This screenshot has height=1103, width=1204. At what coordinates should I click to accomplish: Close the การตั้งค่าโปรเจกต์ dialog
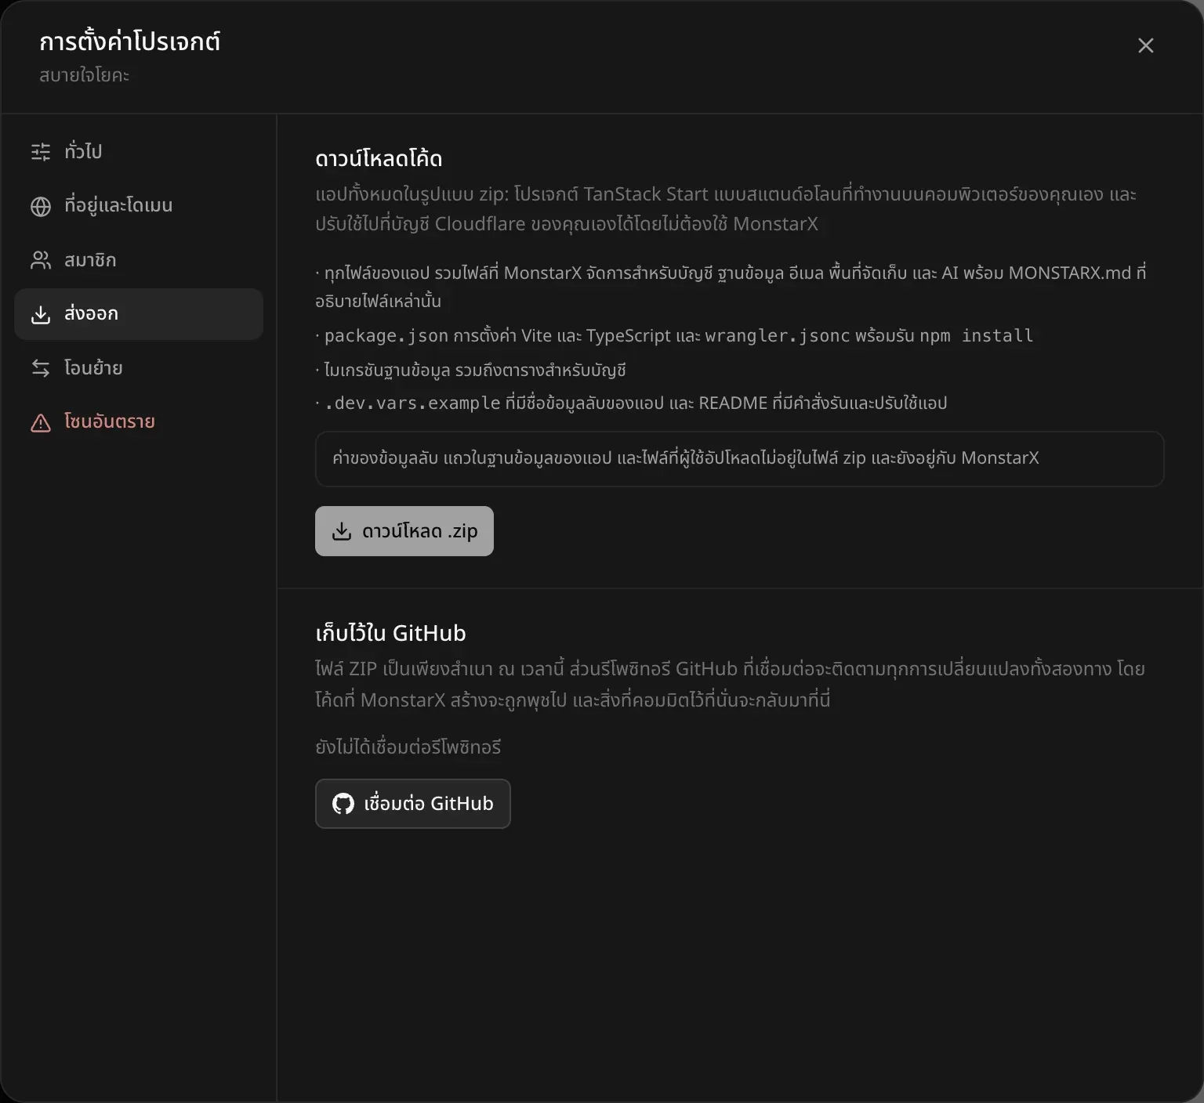(1146, 45)
